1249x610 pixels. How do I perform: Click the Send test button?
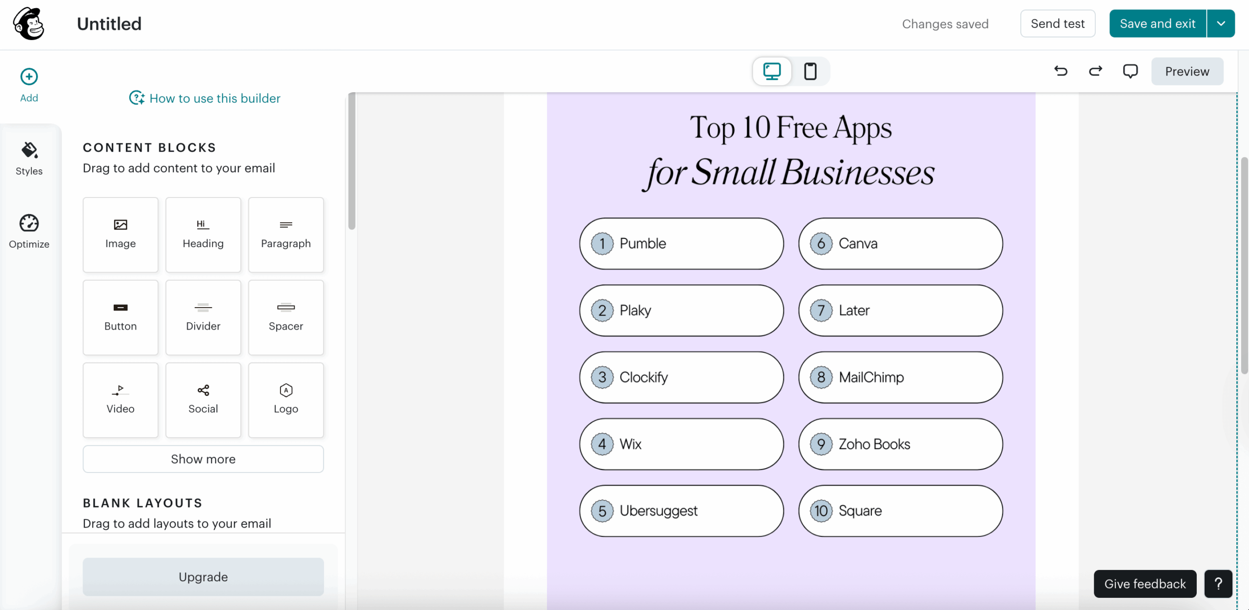click(x=1057, y=23)
